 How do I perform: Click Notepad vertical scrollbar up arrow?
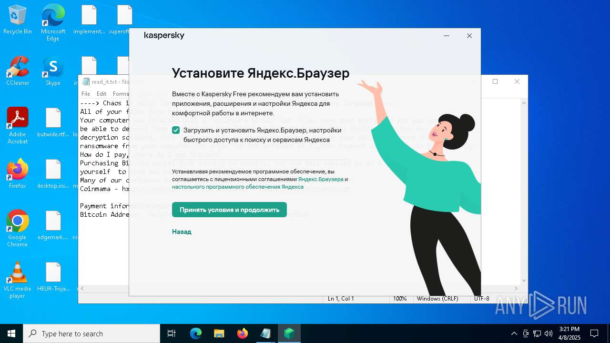click(524, 102)
